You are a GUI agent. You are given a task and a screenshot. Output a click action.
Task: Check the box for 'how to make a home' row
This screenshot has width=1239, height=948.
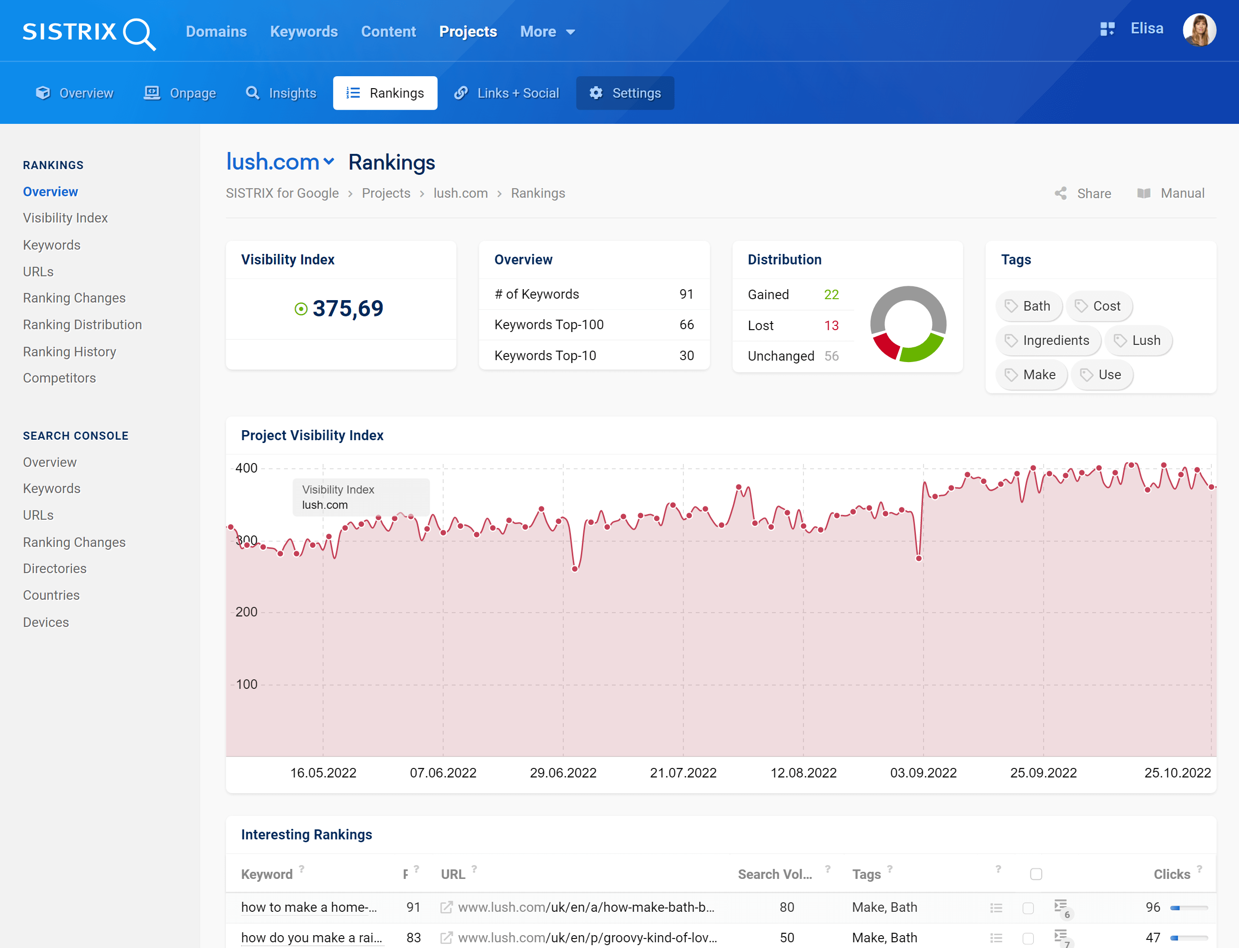1028,908
